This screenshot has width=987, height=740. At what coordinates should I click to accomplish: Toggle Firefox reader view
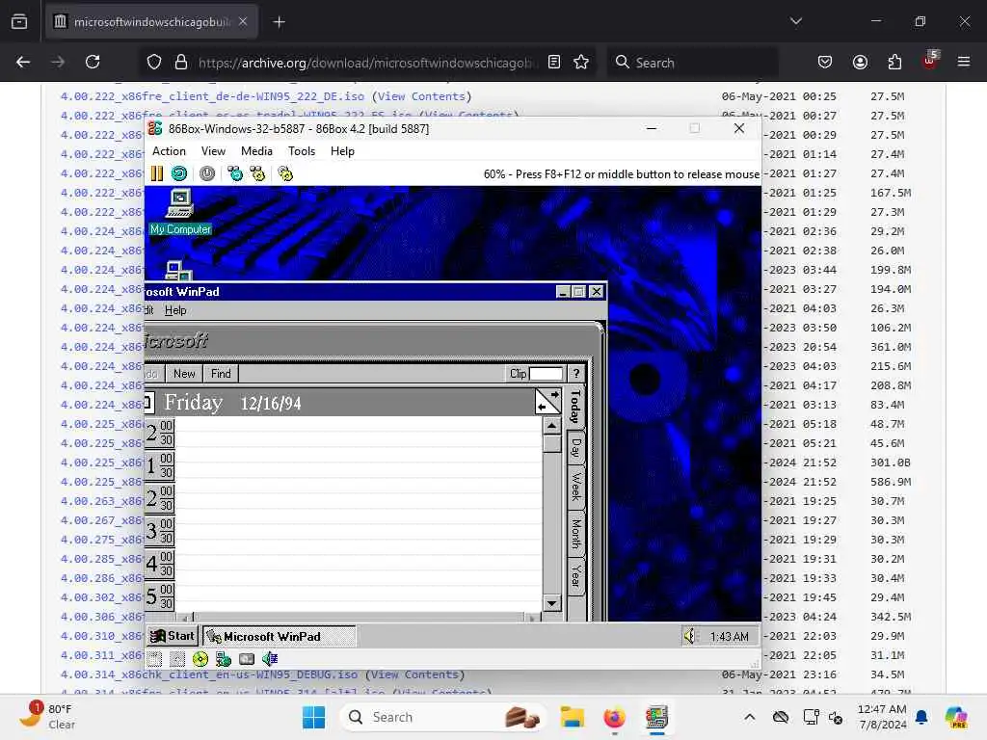point(554,62)
